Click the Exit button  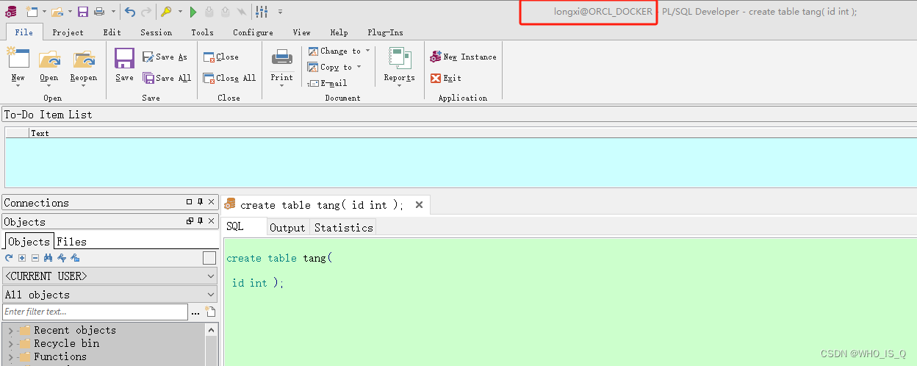(446, 78)
